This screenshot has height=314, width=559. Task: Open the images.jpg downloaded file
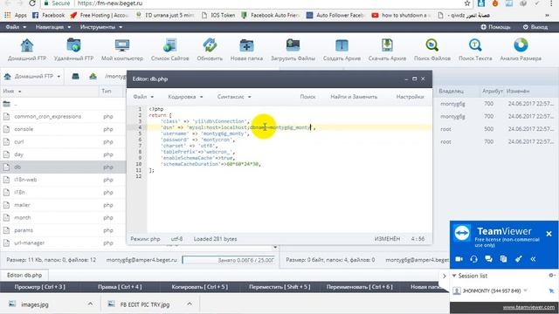35,304
